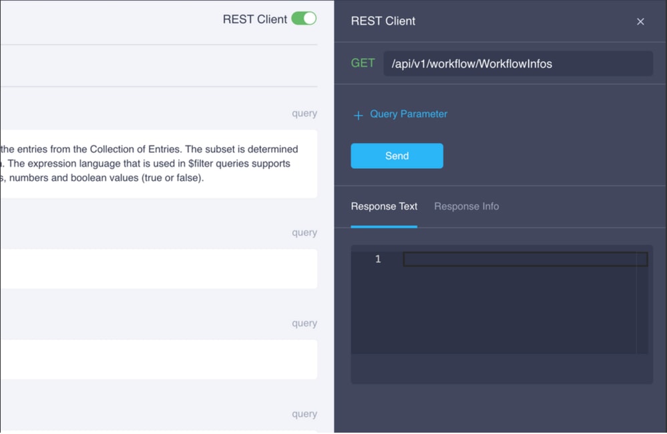The width and height of the screenshot is (667, 434).
Task: Place cursor in response editor line 1
Action: [x=525, y=260]
